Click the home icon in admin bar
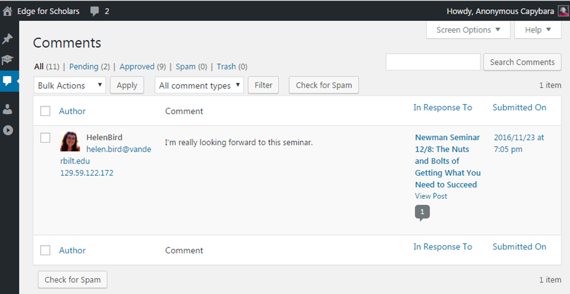 pos(8,11)
